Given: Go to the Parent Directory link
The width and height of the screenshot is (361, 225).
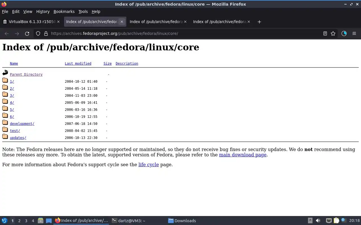Looking at the screenshot, I should pos(26,75).
